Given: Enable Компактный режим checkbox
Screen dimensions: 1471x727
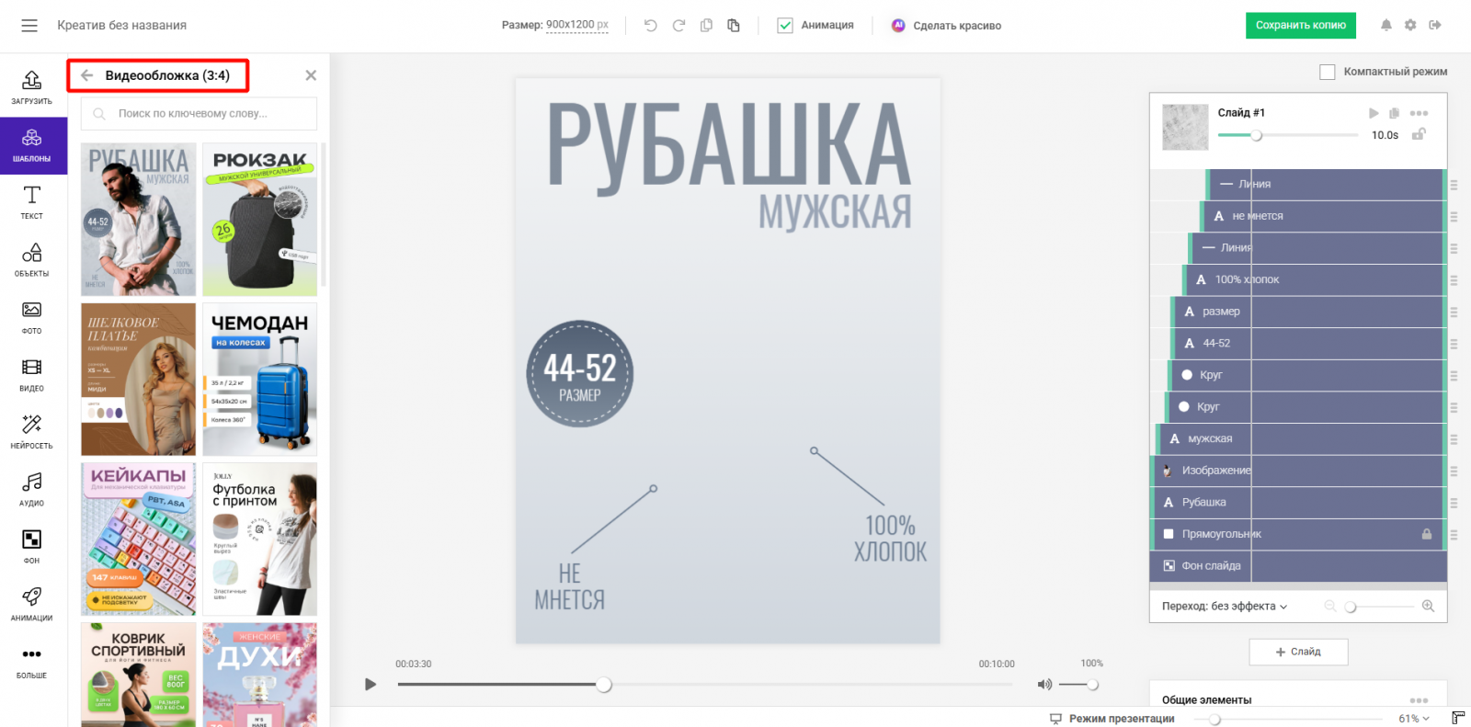Looking at the screenshot, I should 1327,72.
